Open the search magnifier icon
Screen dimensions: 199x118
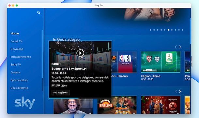click(x=39, y=13)
